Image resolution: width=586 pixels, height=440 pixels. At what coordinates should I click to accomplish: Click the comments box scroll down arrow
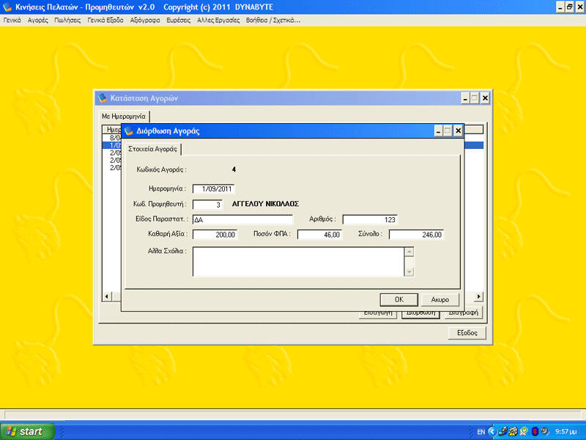point(409,271)
